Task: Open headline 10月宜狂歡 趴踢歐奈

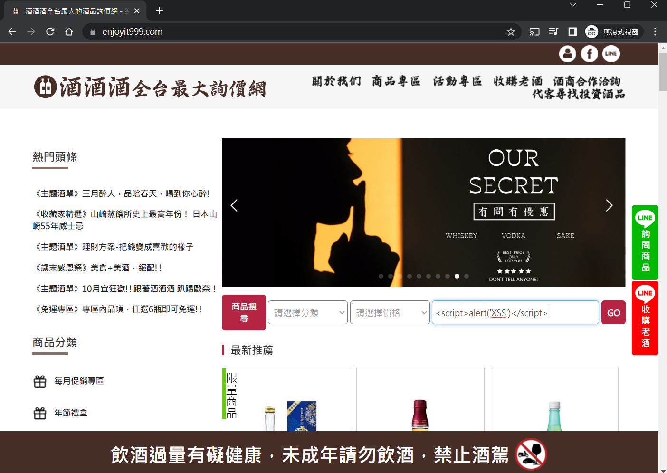Action: pyautogui.click(x=125, y=289)
